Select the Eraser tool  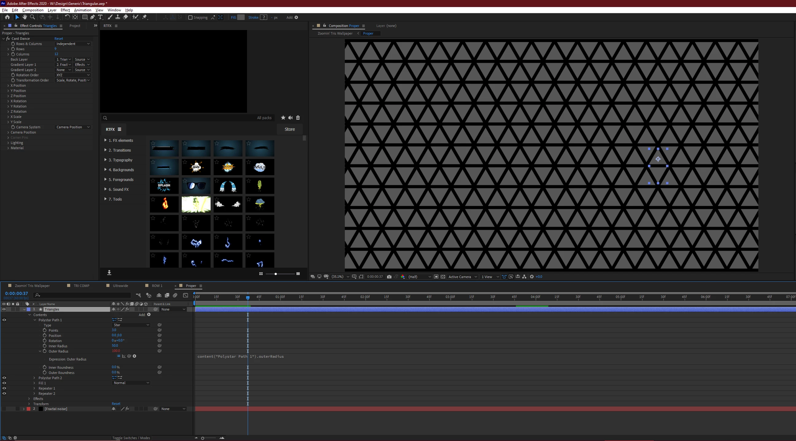125,17
